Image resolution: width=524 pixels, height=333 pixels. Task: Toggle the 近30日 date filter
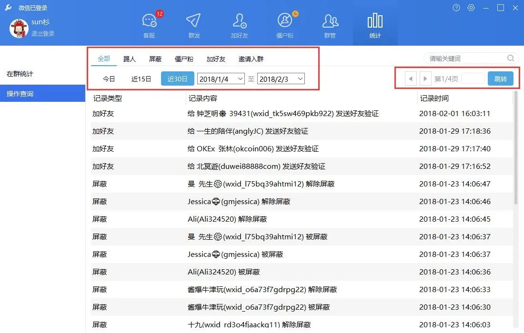177,78
